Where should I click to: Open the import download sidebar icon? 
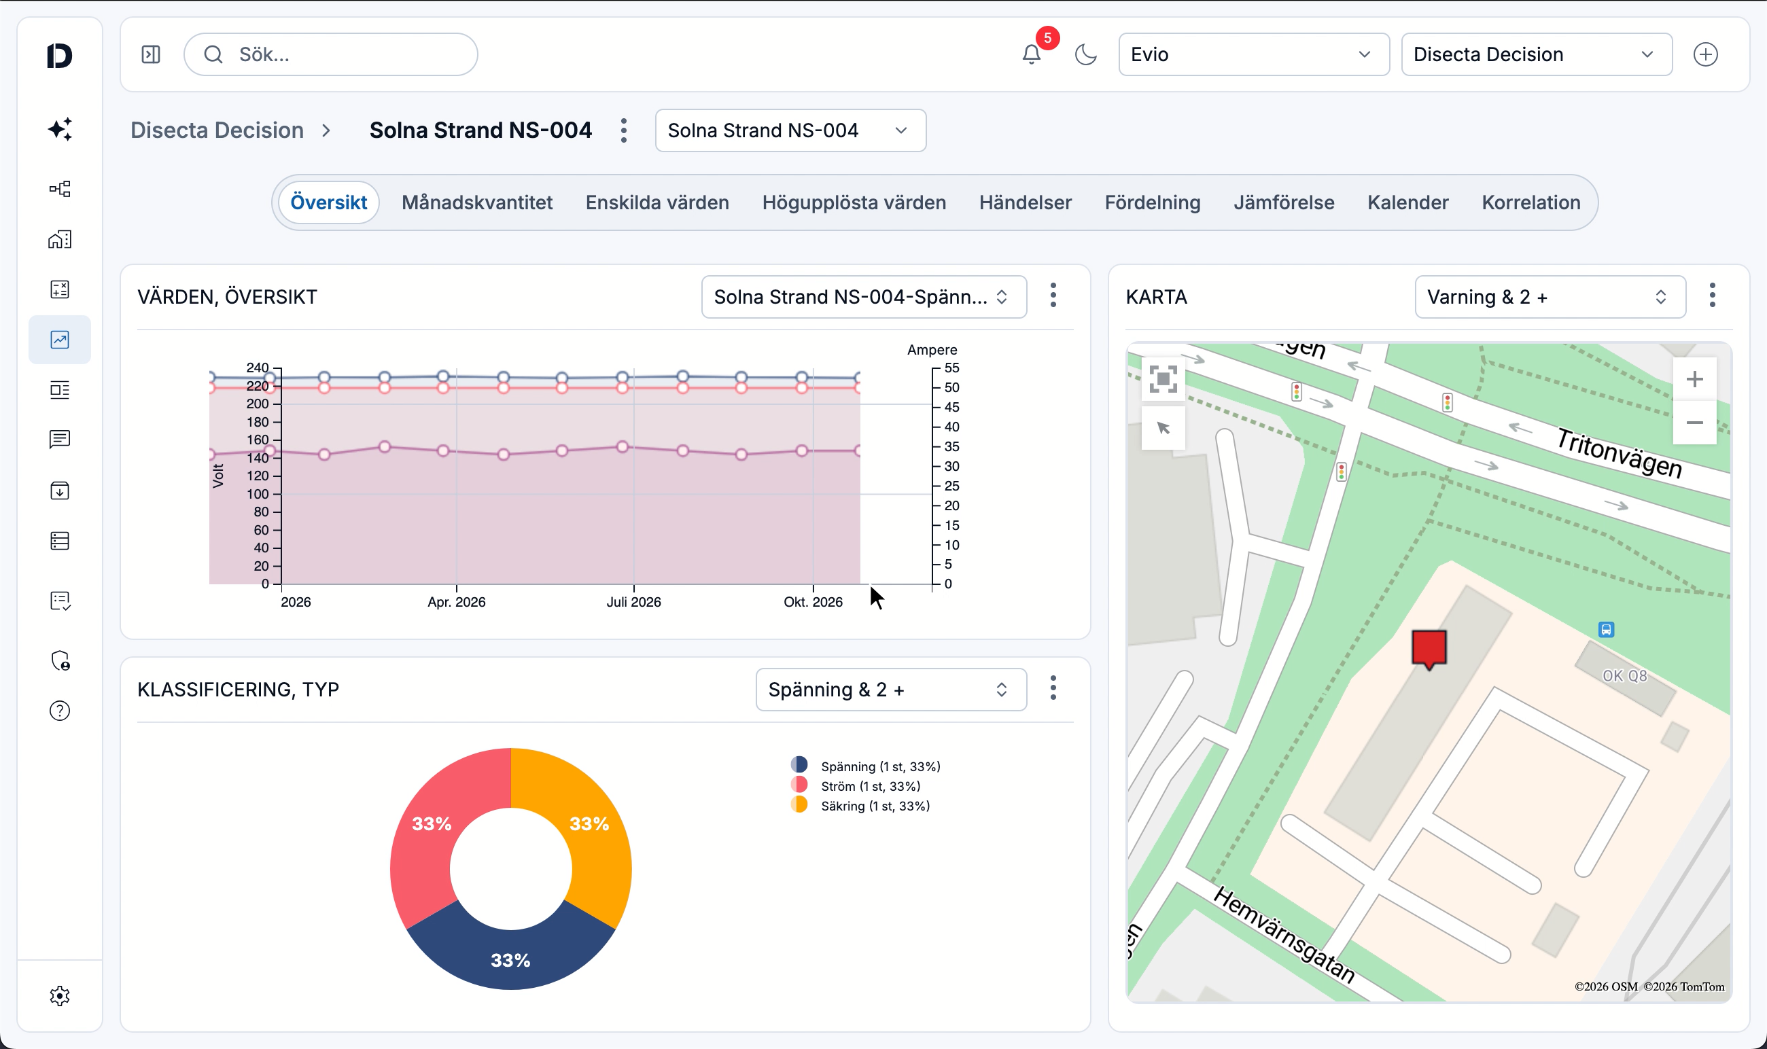click(60, 491)
